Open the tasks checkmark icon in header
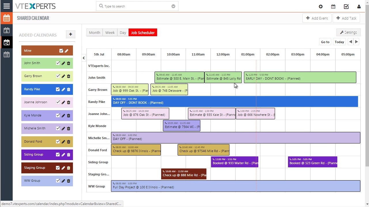 coord(346,6)
